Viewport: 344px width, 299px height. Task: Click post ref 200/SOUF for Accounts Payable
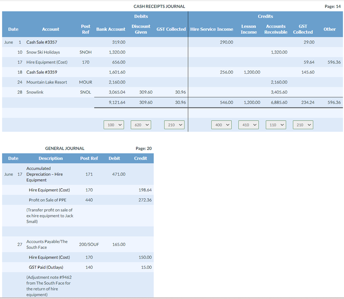pyautogui.click(x=89, y=244)
